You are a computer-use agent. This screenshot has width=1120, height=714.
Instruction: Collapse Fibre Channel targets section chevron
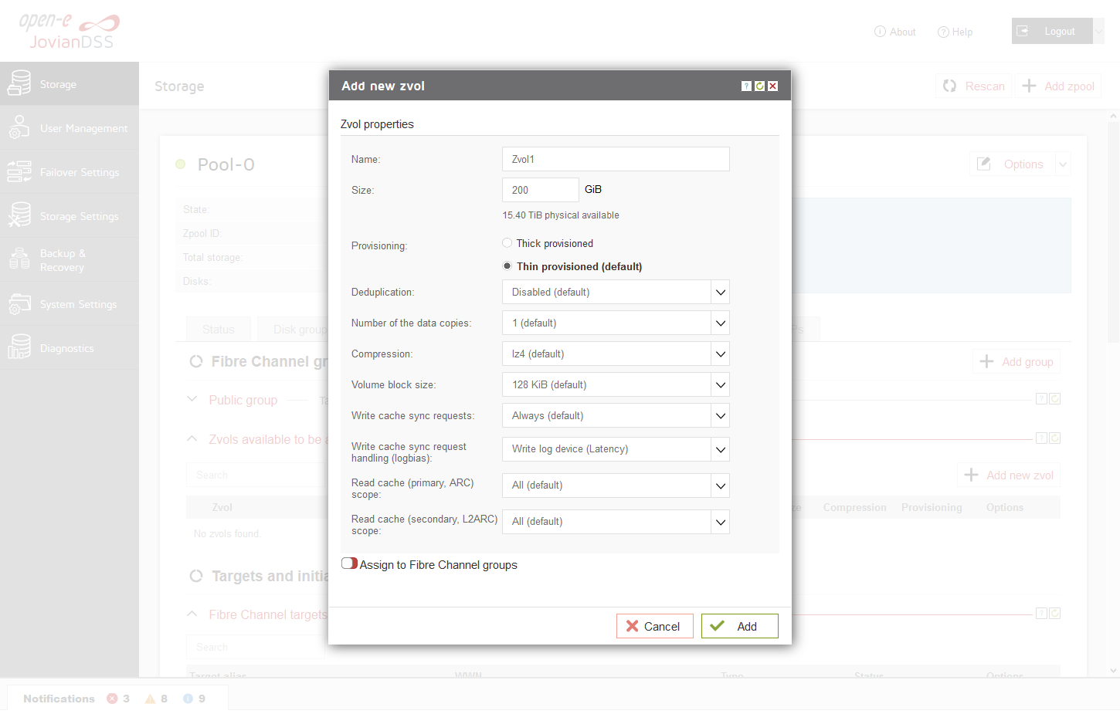(192, 614)
